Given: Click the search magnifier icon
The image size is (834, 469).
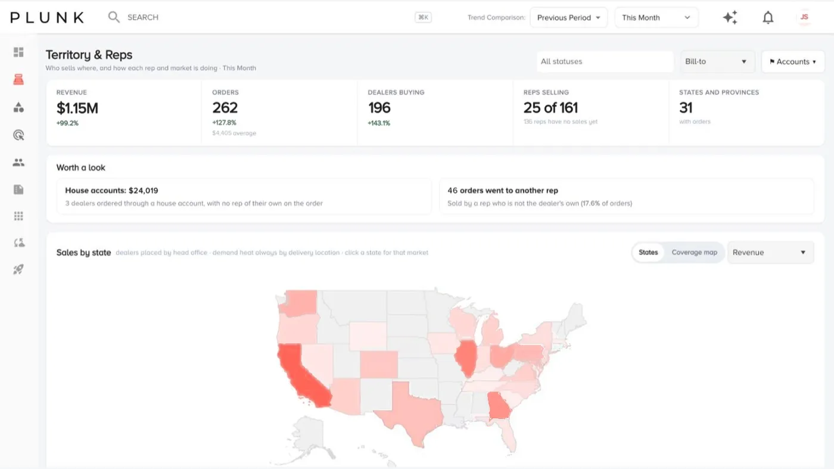Looking at the screenshot, I should pyautogui.click(x=114, y=17).
